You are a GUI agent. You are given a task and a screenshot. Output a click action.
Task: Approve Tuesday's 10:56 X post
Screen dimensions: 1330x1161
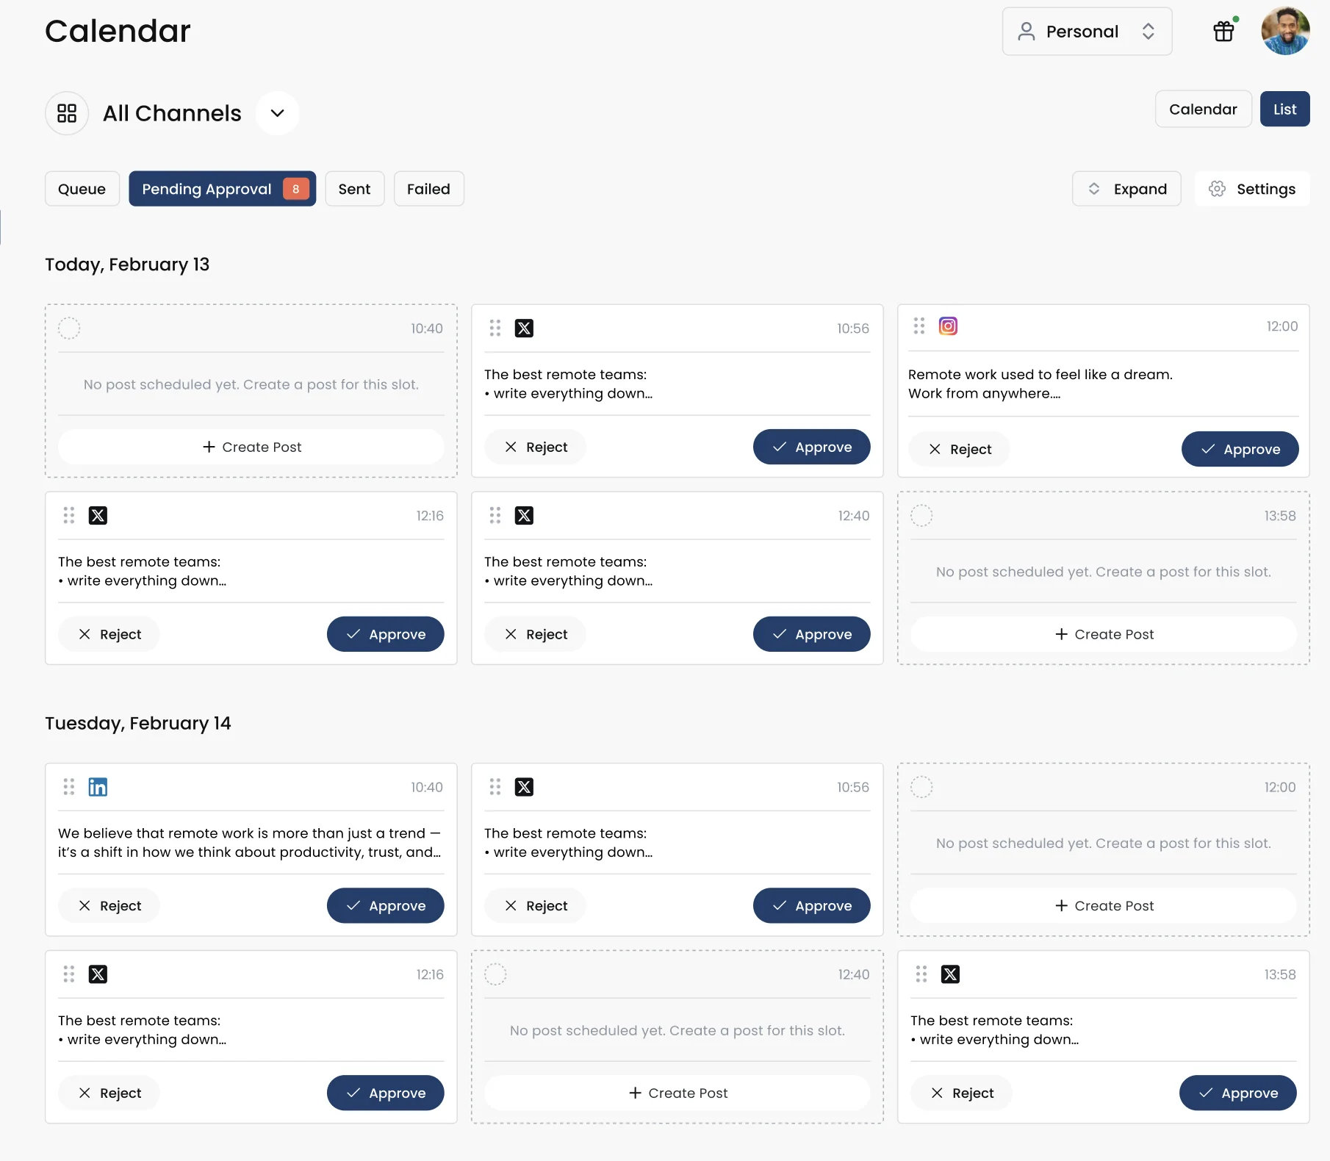point(812,905)
